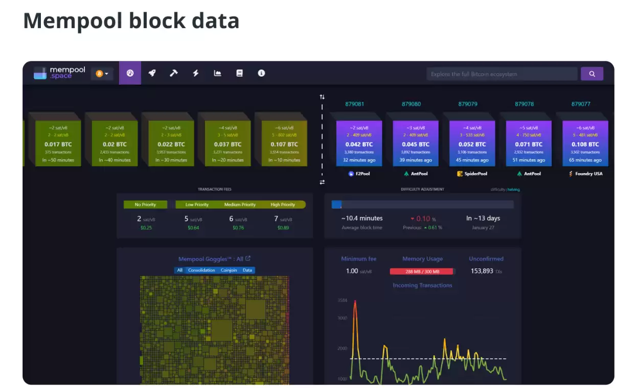Click the purple search magnifier button

click(592, 74)
